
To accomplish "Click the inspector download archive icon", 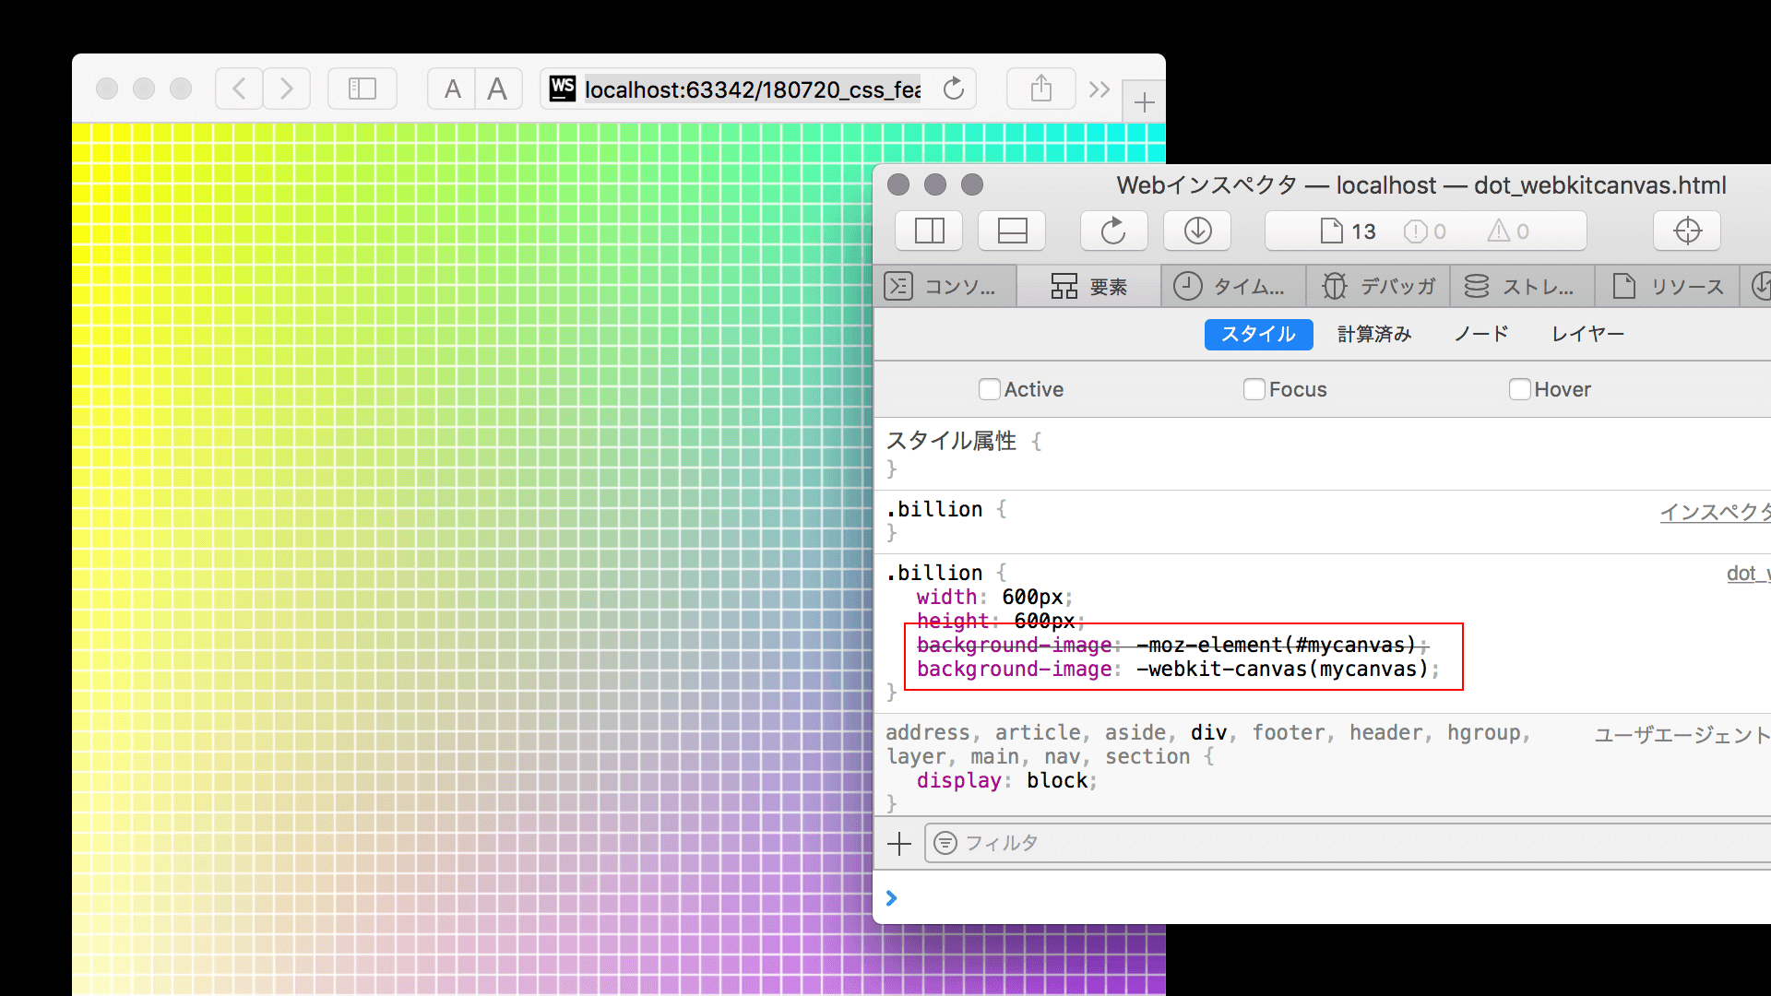I will point(1197,231).
